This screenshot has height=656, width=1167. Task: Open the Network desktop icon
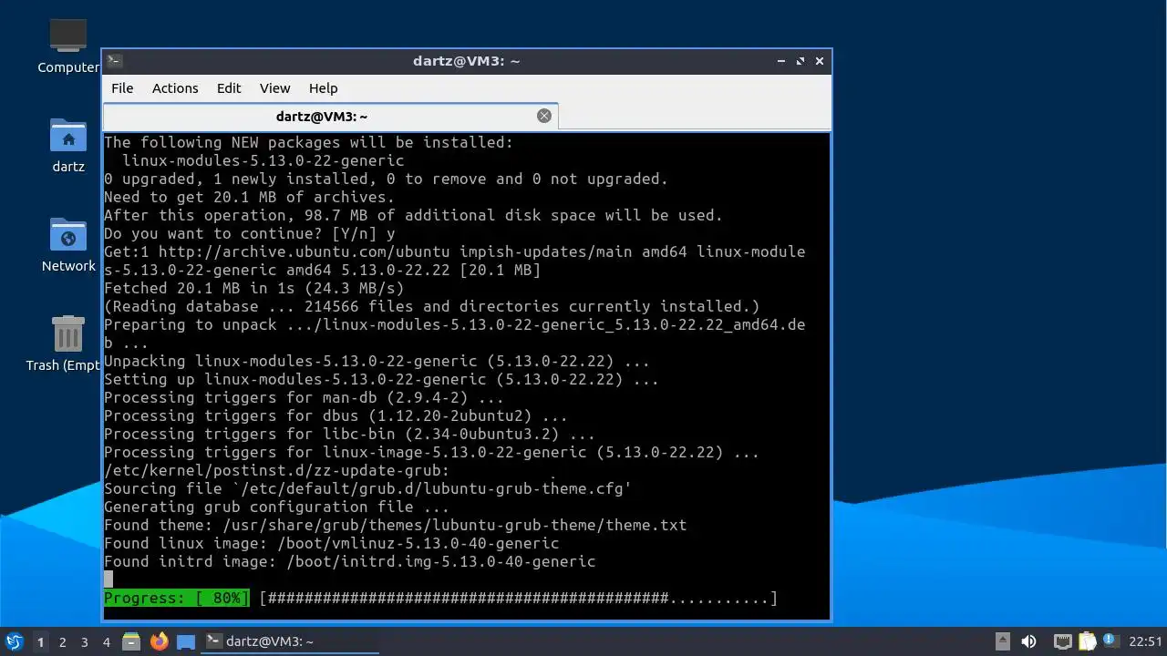(68, 246)
